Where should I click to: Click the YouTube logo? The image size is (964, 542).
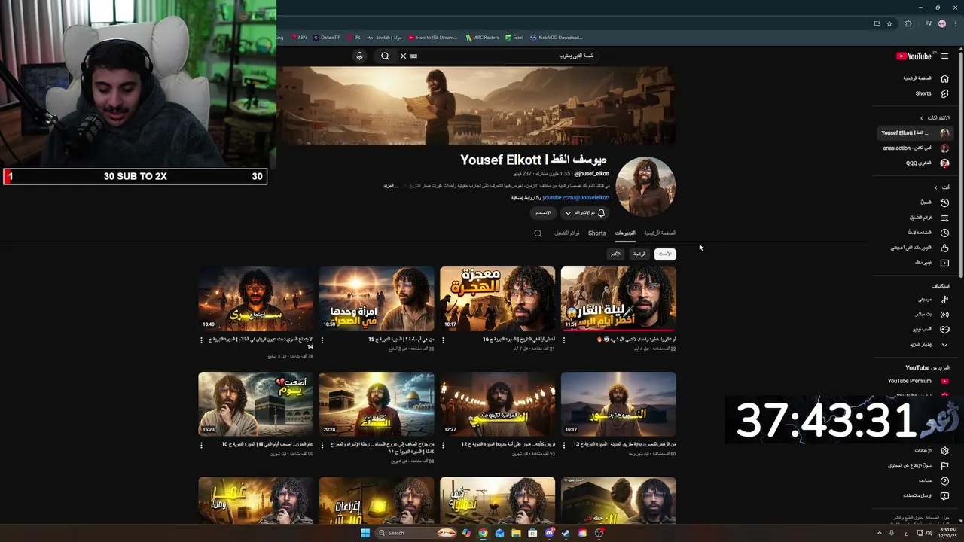tap(915, 56)
